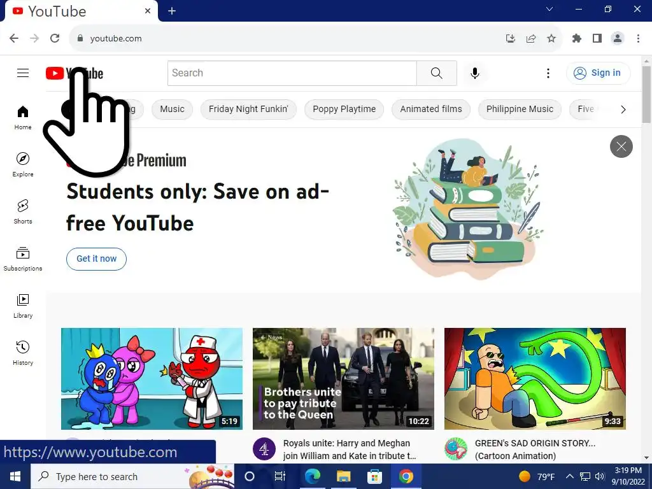Open History in the sidebar
Screen dimensions: 652x489
pyautogui.click(x=23, y=353)
